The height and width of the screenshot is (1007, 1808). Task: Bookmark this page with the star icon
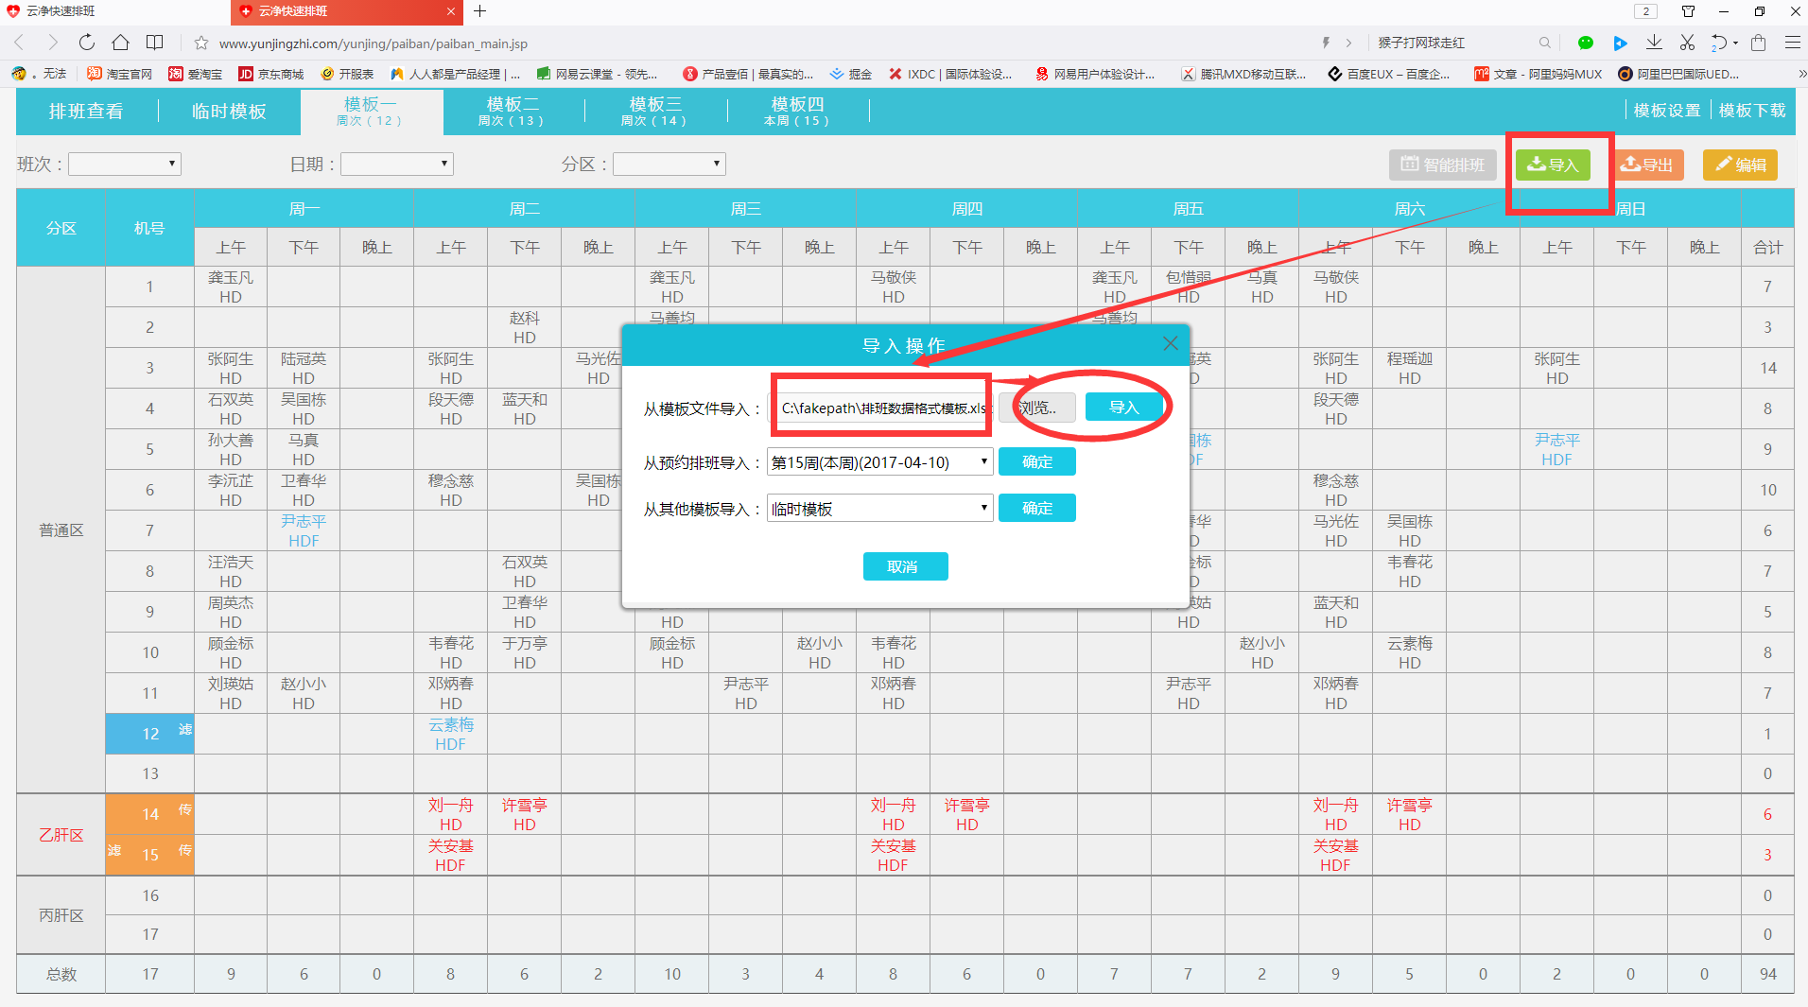pos(200,43)
